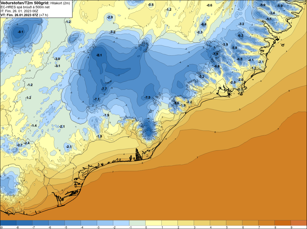The height and width of the screenshot is (229, 307).
Task: Click the '0' legend scale label
Action: pyautogui.click(x=146, y=227)
